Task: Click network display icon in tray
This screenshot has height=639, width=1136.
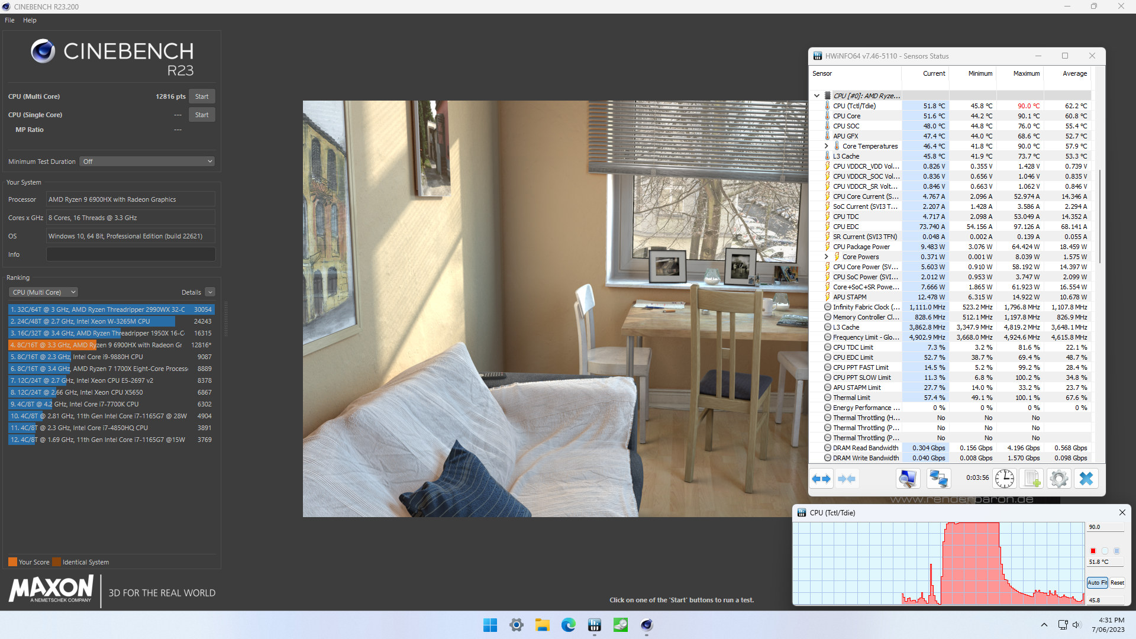Action: (x=1063, y=625)
